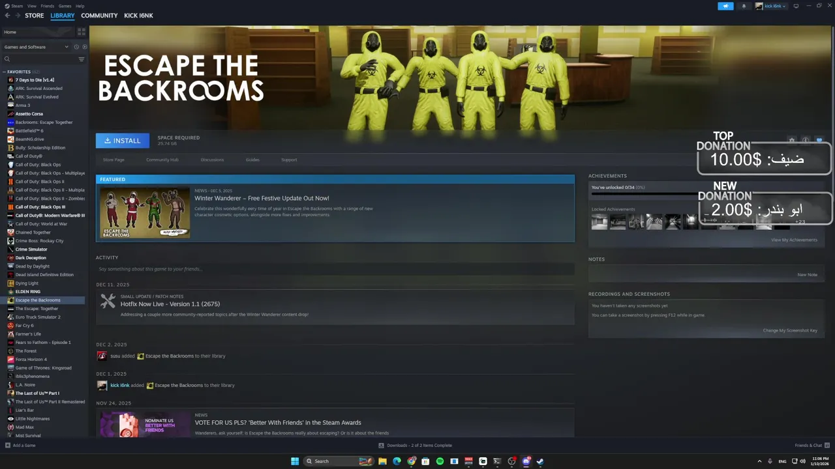Image resolution: width=835 pixels, height=469 pixels.
Task: Switch library to grid collections view
Action: pos(82,31)
